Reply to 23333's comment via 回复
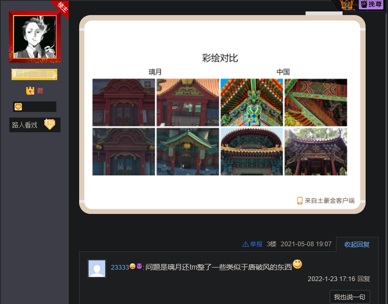 coord(364,278)
